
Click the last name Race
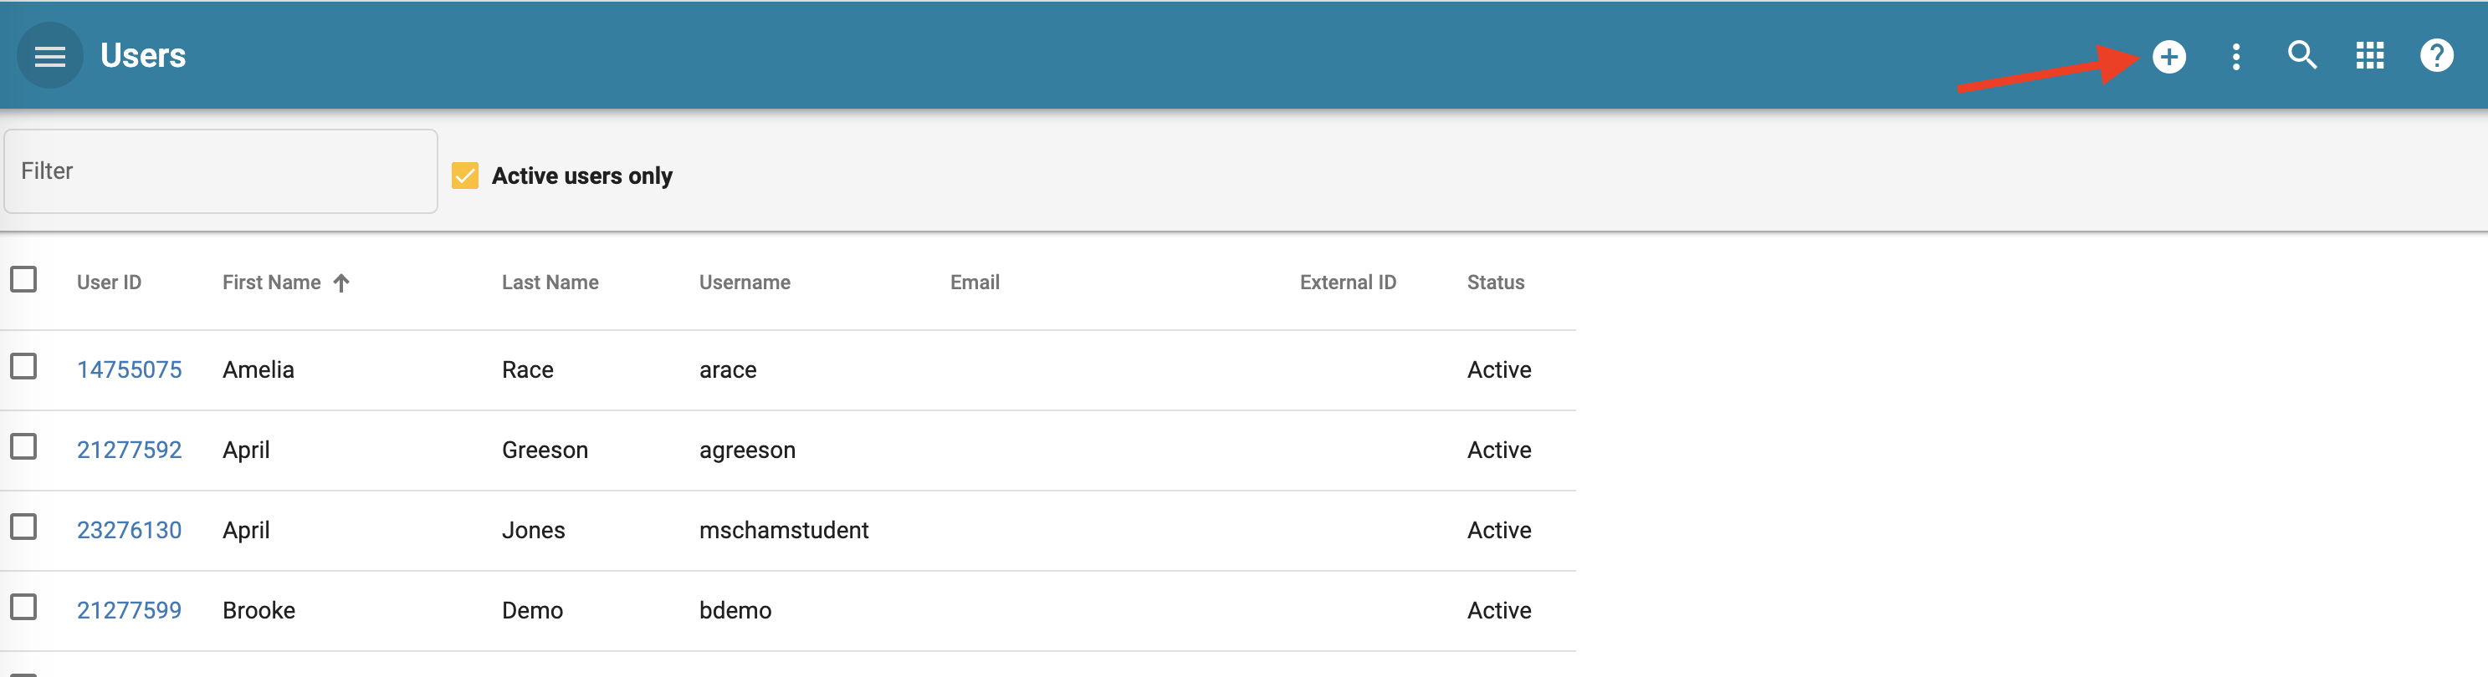(527, 369)
